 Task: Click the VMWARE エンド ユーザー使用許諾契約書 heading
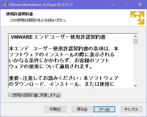(58, 37)
